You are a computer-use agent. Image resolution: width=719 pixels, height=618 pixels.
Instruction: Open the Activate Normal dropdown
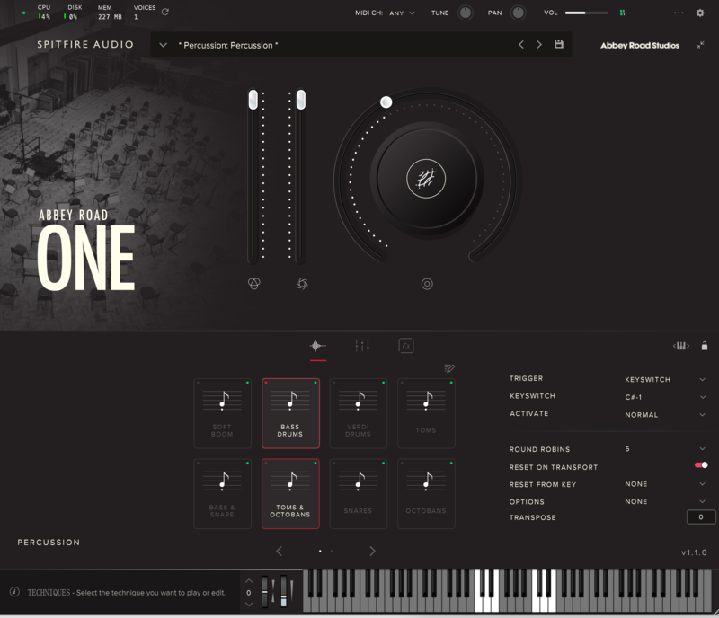click(x=665, y=414)
